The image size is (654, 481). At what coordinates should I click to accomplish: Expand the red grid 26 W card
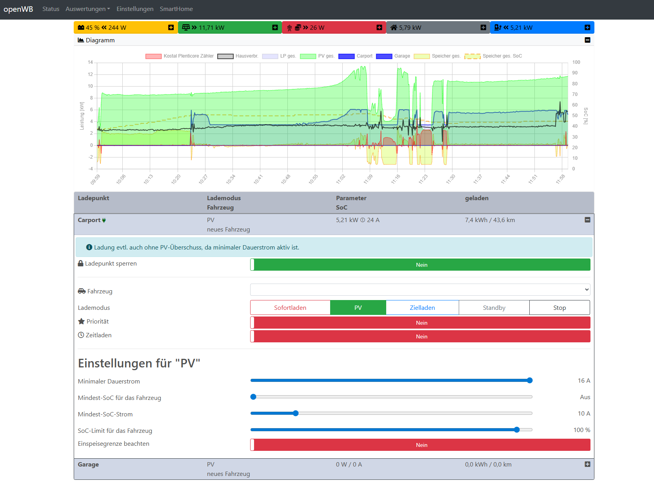coord(379,27)
